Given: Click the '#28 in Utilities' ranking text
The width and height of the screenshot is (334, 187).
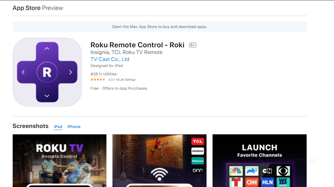Looking at the screenshot, I should tap(103, 74).
